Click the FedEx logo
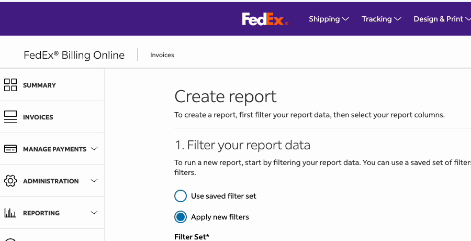471x241 pixels. pyautogui.click(x=265, y=19)
